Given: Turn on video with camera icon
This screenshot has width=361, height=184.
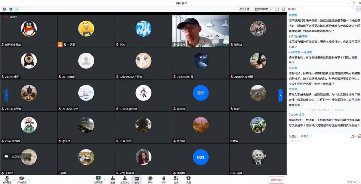Looking at the screenshot, I should (22, 178).
